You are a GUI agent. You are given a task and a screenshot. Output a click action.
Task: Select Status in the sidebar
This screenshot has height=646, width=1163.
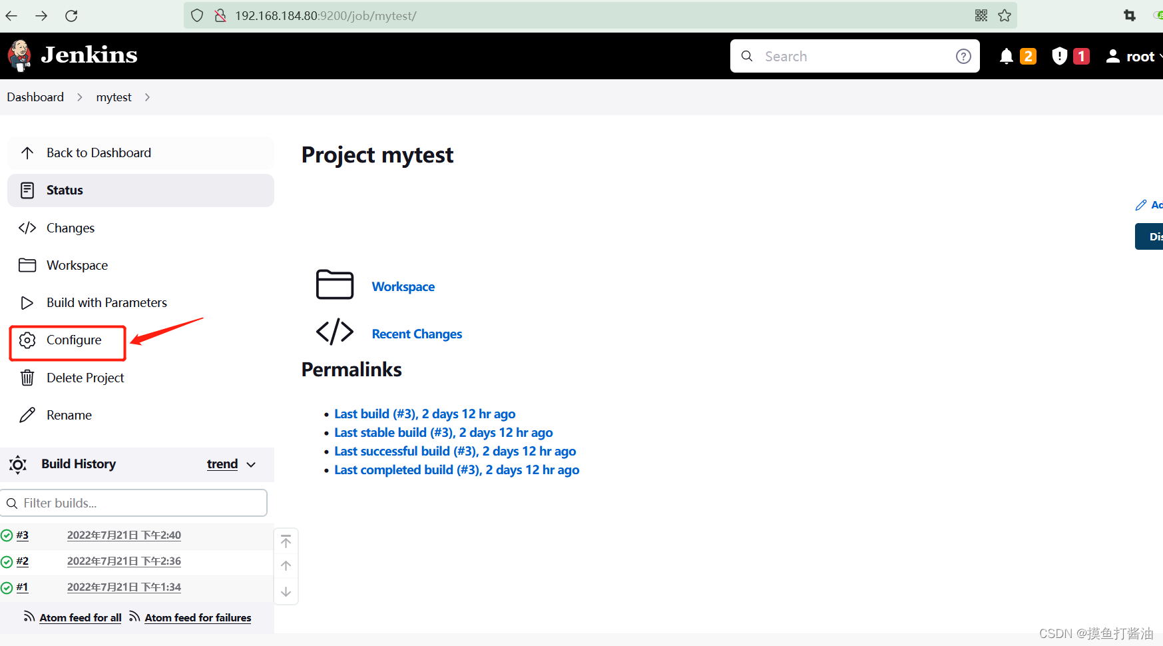coord(140,190)
